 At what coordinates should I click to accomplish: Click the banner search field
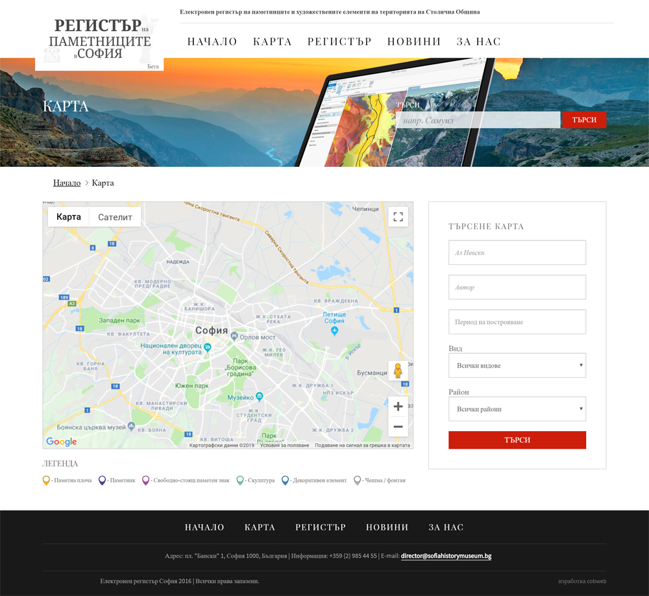coord(478,120)
